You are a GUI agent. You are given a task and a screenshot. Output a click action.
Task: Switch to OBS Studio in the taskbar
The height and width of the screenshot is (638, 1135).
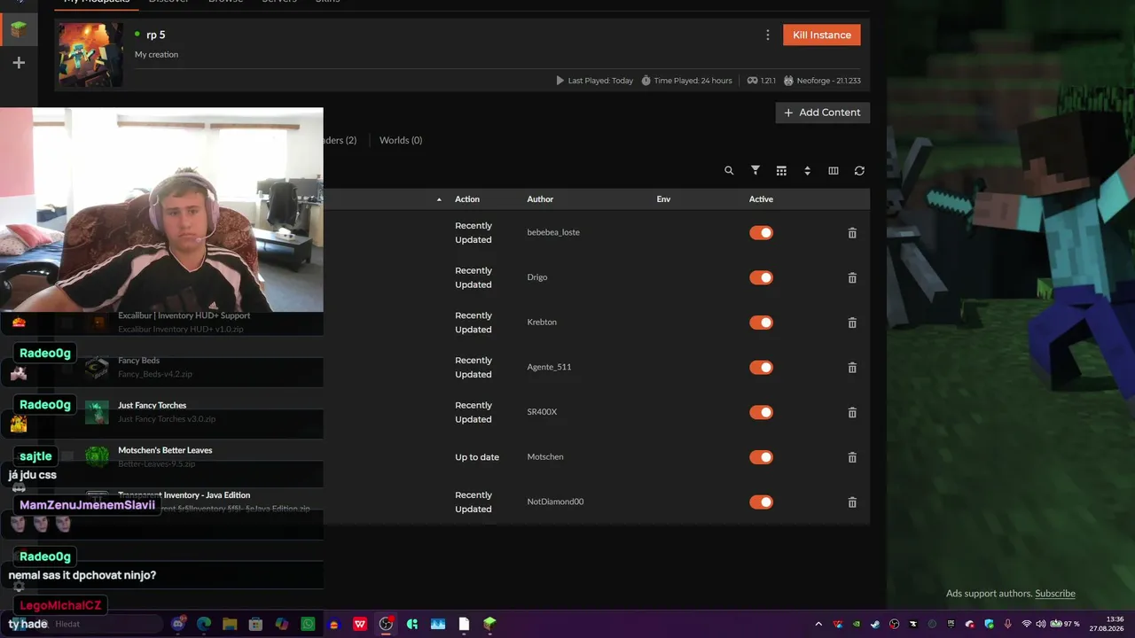[386, 624]
